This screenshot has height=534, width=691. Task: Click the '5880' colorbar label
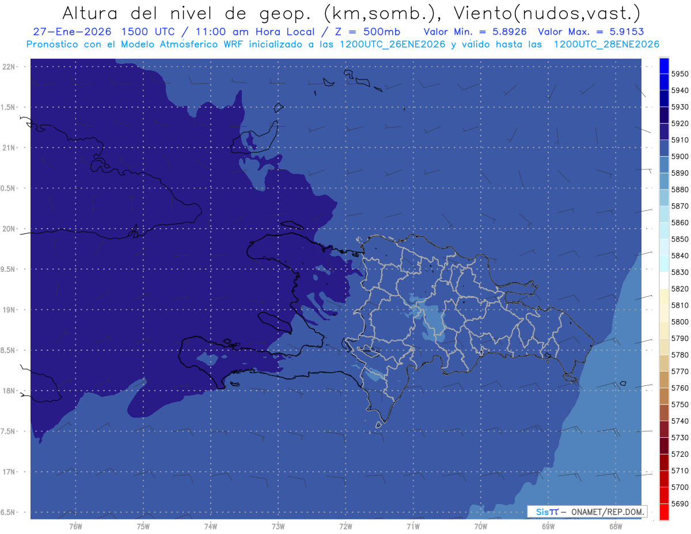679,190
